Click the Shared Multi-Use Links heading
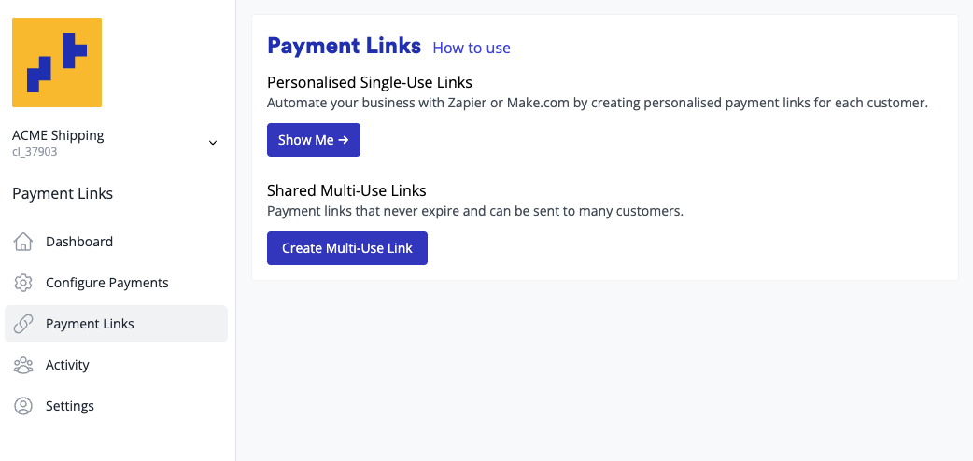Screen dimensions: 973x461 click(346, 190)
